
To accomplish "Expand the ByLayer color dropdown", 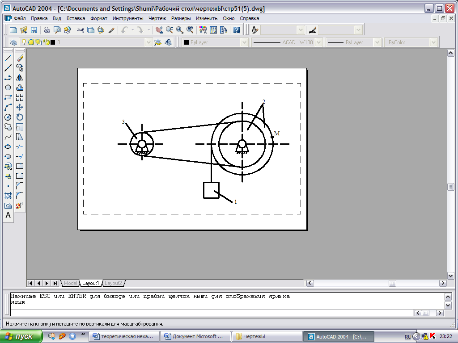I will tap(244, 42).
